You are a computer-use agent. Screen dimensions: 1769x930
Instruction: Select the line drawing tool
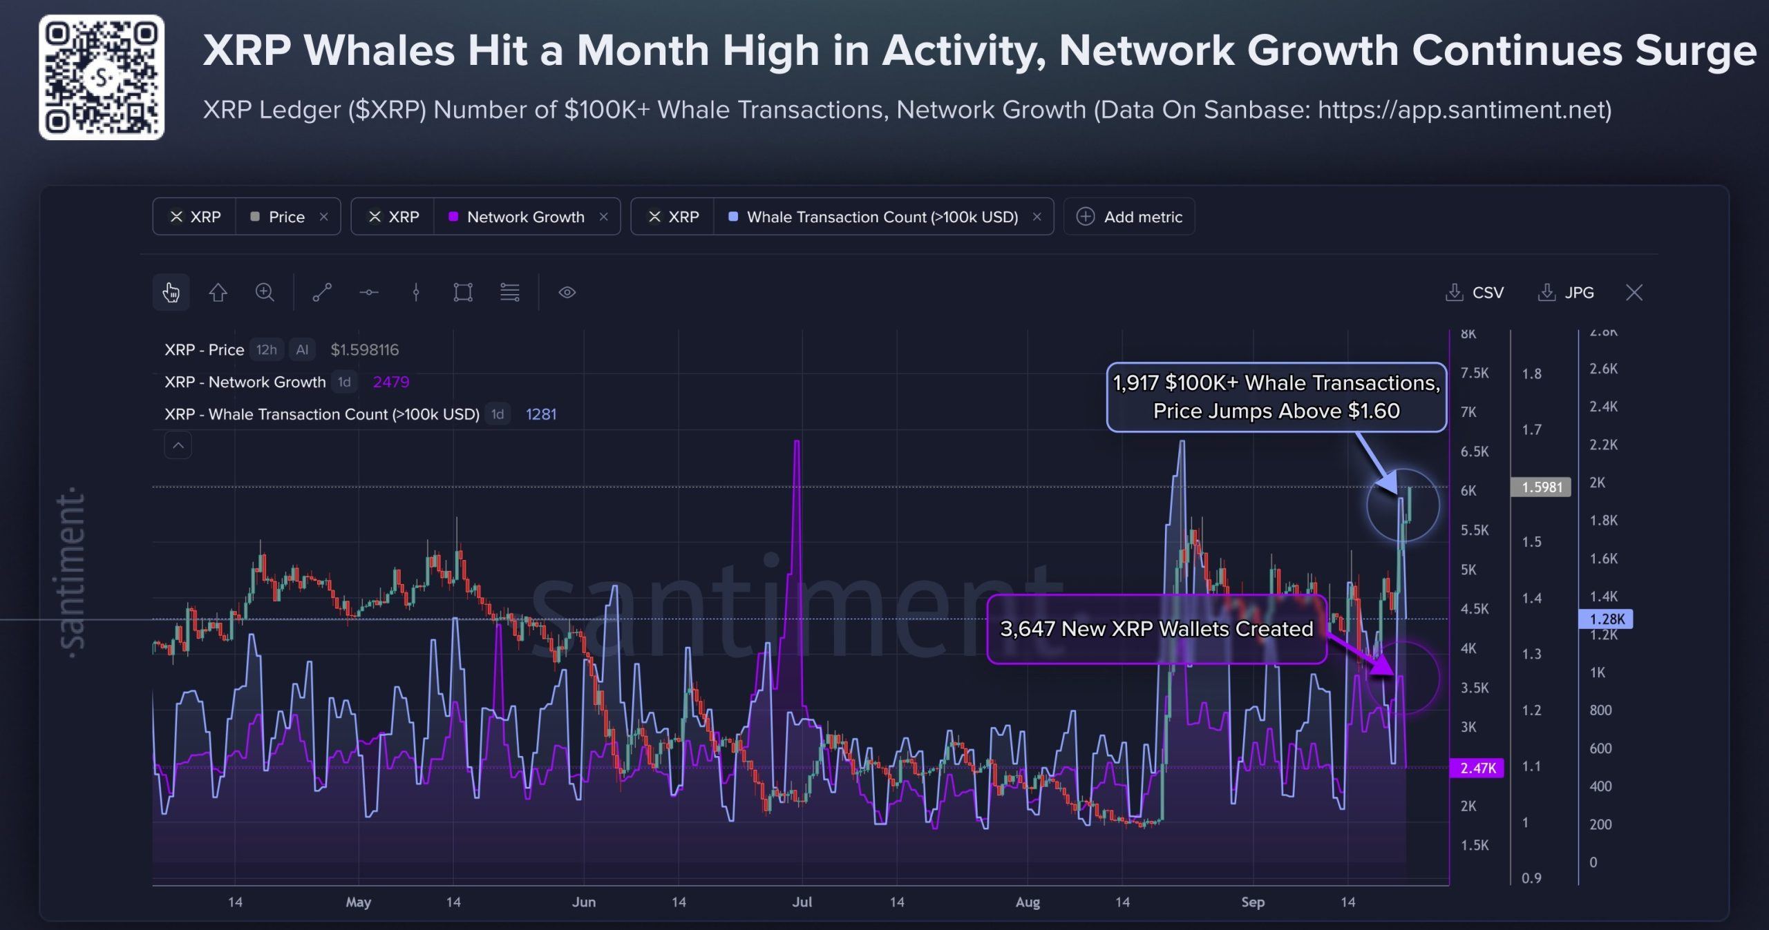click(x=322, y=293)
